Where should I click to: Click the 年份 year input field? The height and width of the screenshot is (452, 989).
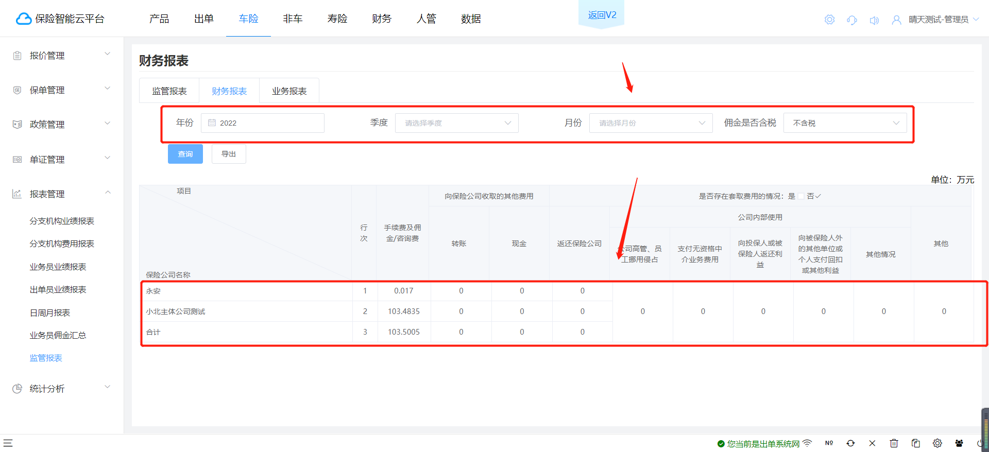263,123
